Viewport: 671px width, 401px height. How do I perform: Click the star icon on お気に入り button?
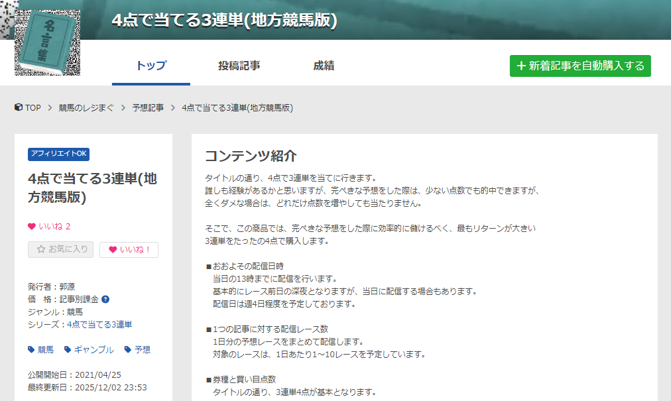[41, 250]
